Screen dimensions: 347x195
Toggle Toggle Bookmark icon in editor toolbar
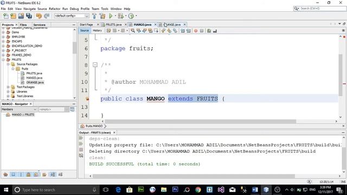coord(175,31)
